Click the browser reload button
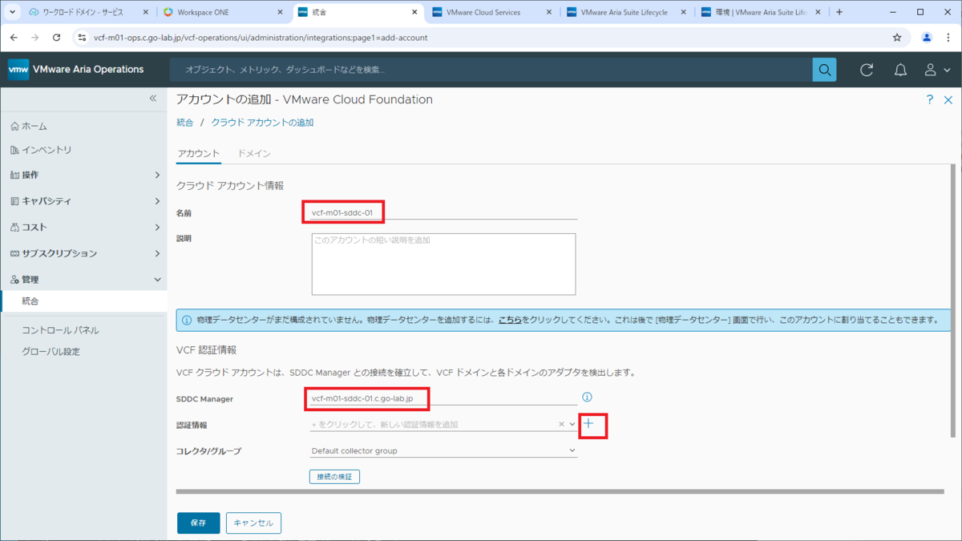 click(56, 37)
